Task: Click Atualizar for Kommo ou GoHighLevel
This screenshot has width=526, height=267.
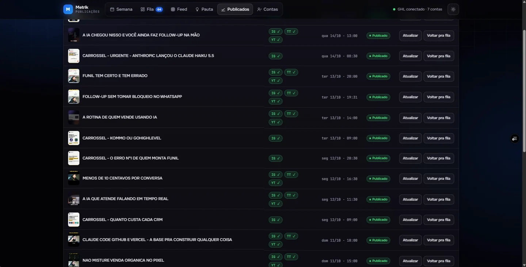Action: [410, 138]
